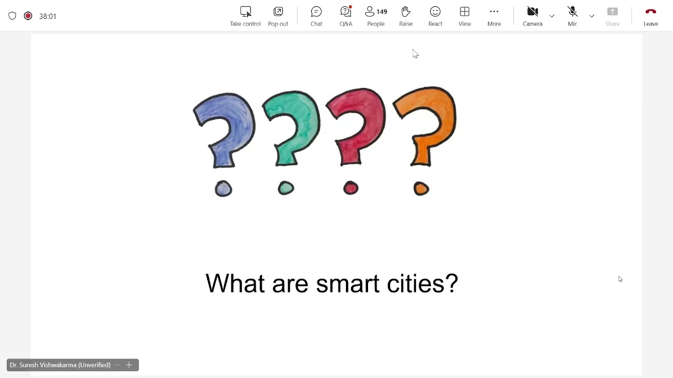
Task: Click the 'What are smart cities?' slide text
Action: 332,283
